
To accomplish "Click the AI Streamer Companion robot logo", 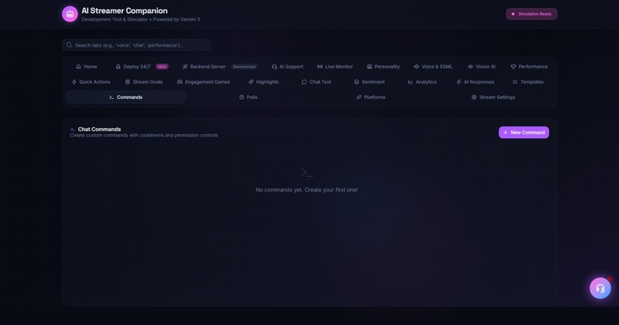I will pos(70,15).
